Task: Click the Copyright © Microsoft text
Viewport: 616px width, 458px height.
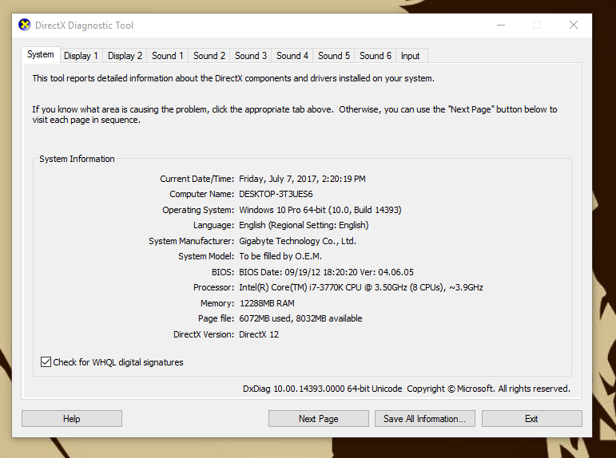Action: [x=488, y=389]
